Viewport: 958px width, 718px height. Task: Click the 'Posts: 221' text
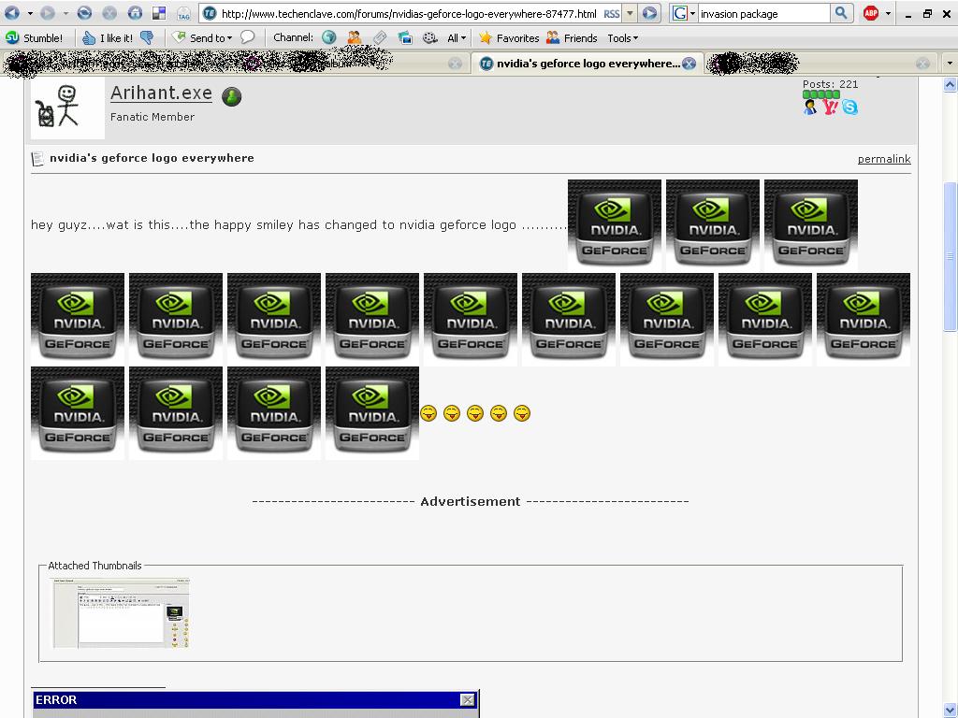[831, 84]
